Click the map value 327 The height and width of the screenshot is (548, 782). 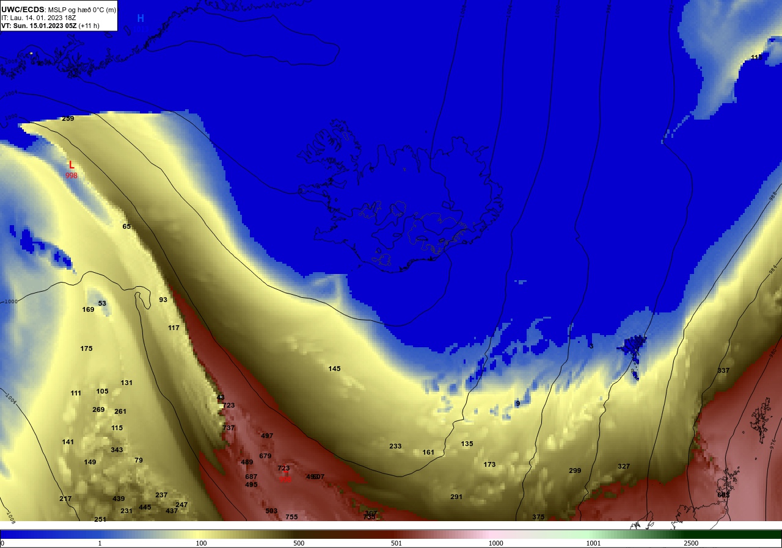(x=624, y=466)
